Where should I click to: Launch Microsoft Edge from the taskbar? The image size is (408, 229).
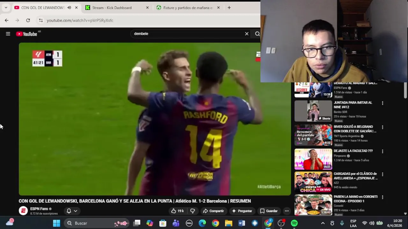(x=202, y=223)
